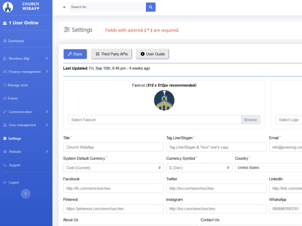Screen dimensions: 302x226
Task: Open the User Guide tab
Action: (x=153, y=54)
